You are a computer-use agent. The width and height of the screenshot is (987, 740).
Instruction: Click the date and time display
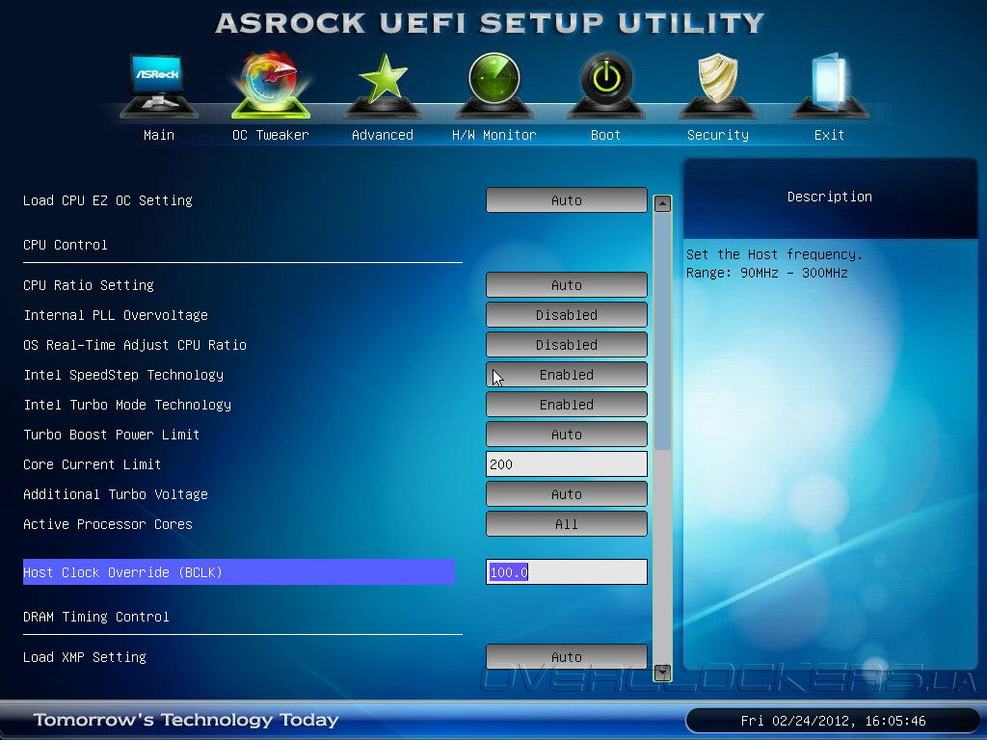833,721
